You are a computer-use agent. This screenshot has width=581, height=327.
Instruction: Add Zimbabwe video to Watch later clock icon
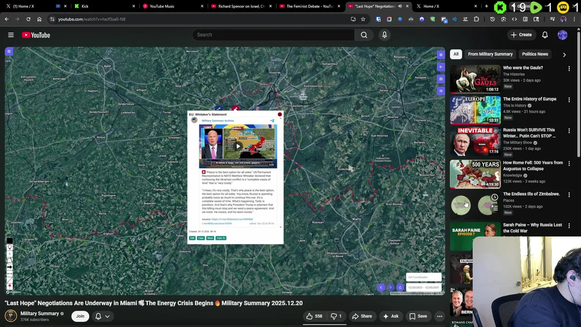(x=494, y=198)
